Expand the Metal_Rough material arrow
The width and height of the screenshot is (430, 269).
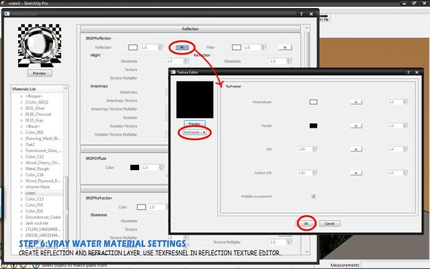click(21, 169)
